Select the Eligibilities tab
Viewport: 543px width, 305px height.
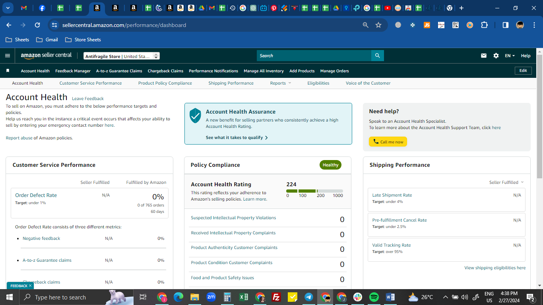click(318, 83)
